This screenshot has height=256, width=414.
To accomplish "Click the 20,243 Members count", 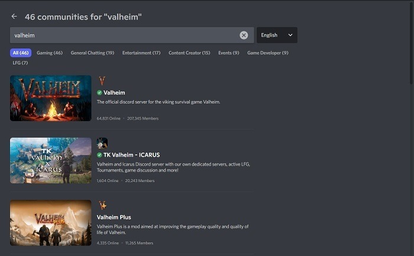I will pyautogui.click(x=140, y=181).
